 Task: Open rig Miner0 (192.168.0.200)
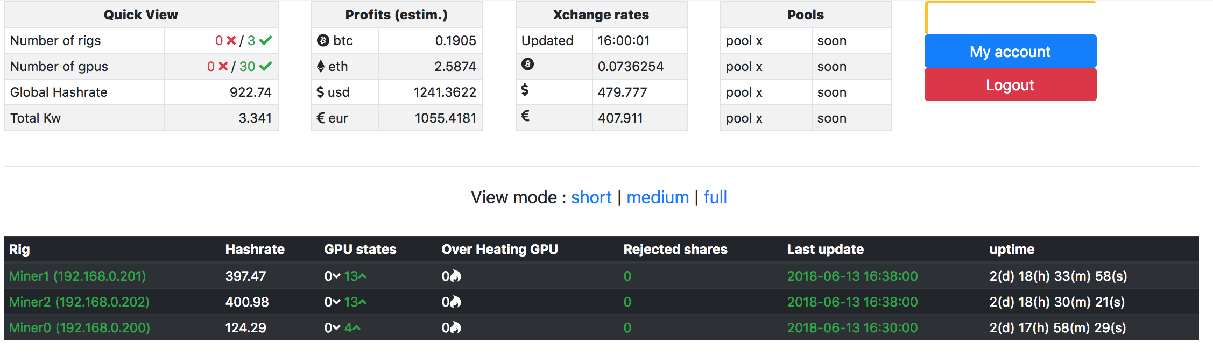(x=80, y=328)
